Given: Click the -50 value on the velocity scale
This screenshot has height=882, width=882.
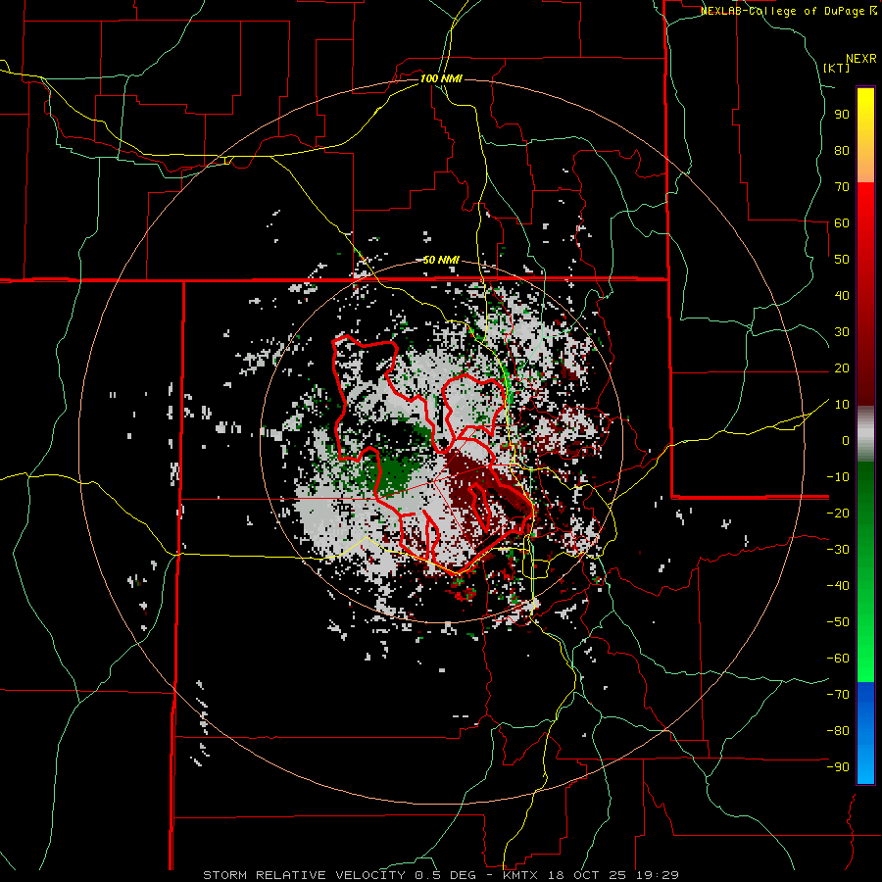Looking at the screenshot, I should click(x=838, y=622).
